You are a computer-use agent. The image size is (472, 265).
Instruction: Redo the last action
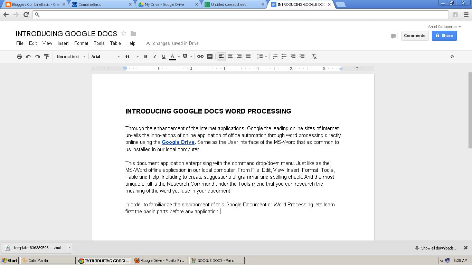[37, 57]
